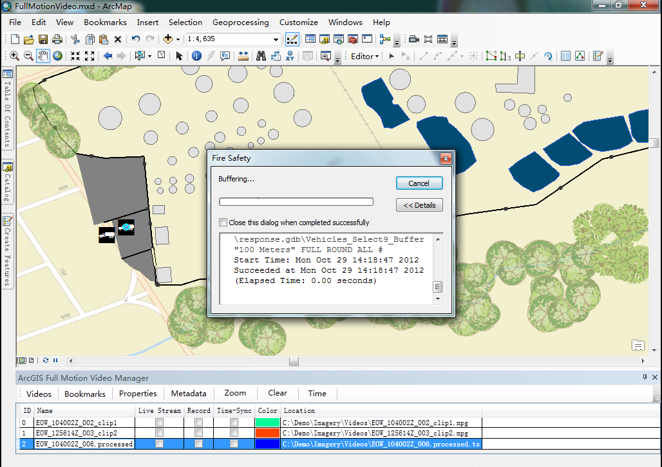
Task: Click green color swatch for clip1
Action: point(267,422)
